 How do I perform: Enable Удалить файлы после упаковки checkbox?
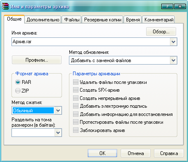(x=76, y=82)
